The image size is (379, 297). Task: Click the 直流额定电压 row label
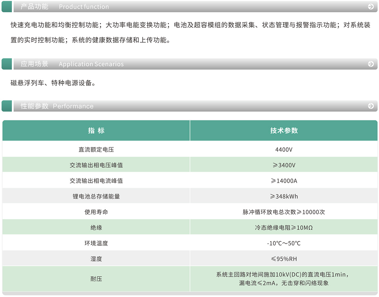[96, 150]
